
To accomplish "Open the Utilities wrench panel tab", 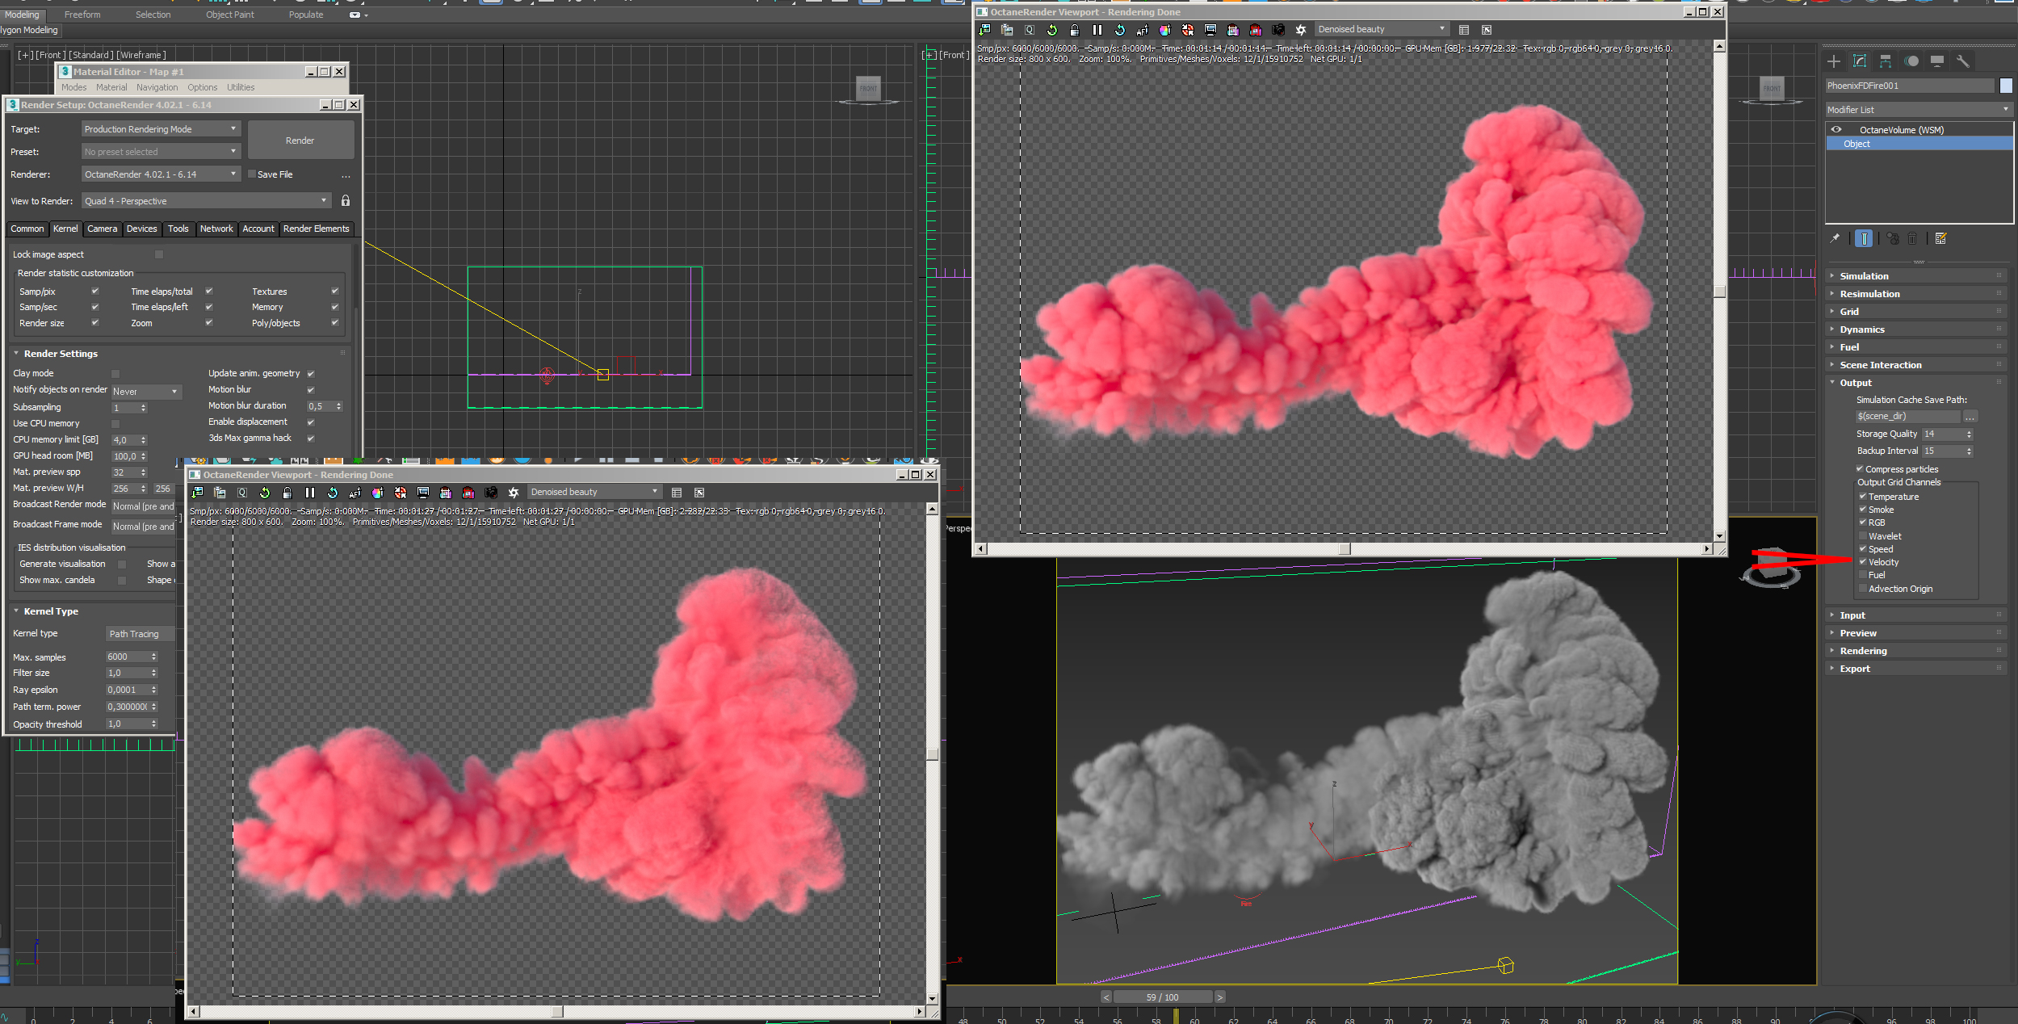I will pyautogui.click(x=1962, y=61).
